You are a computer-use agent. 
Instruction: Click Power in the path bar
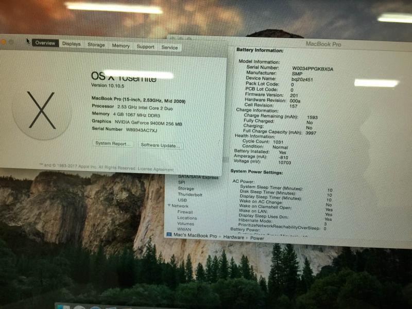(x=257, y=238)
